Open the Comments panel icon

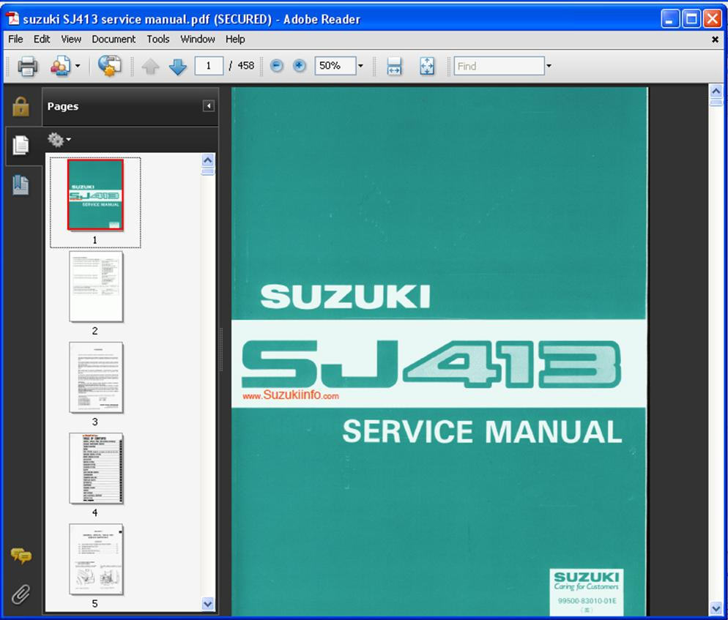[21, 555]
